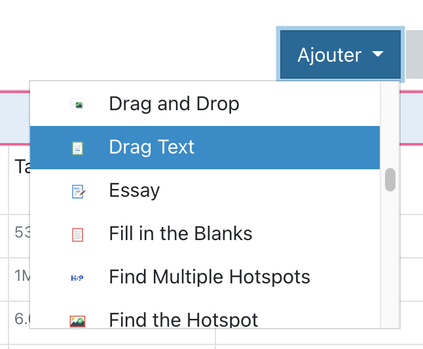Select Find the Hotspot in the list
The width and height of the screenshot is (423, 349).
coord(183,320)
